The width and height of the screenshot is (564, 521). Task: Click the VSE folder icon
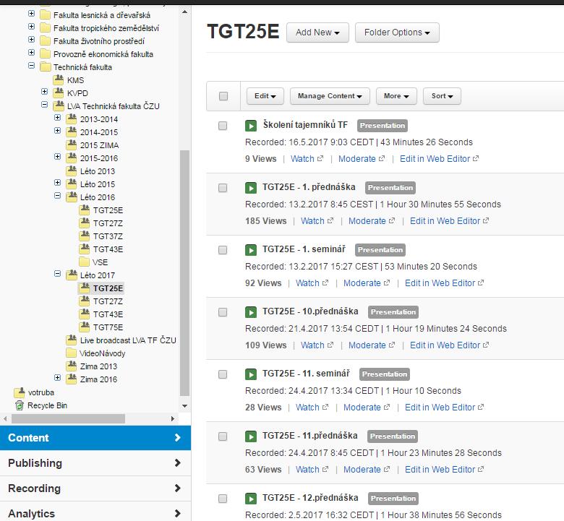84,262
